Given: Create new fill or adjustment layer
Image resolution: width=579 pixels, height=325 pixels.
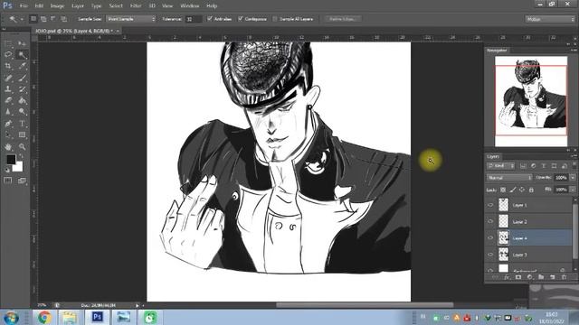Looking at the screenshot, I should point(529,277).
